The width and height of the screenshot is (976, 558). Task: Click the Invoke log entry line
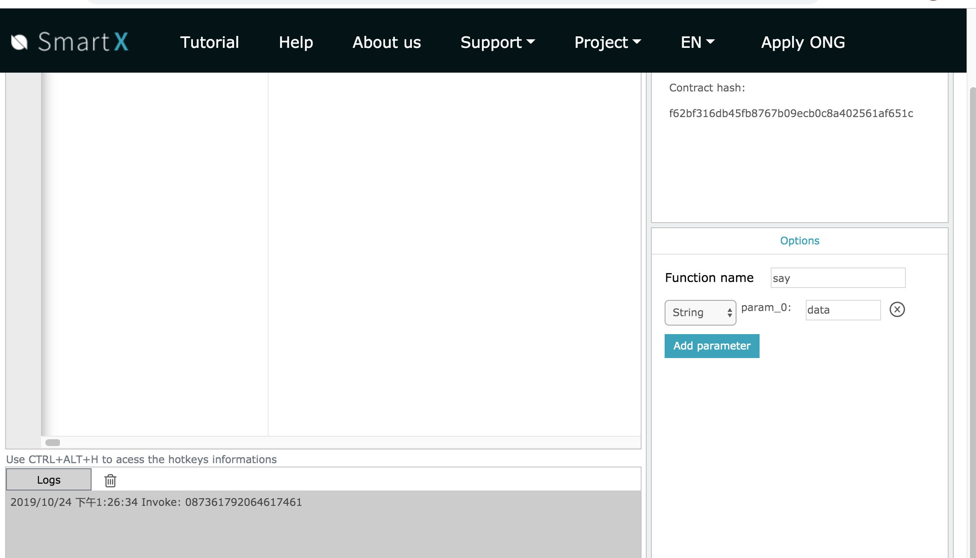[x=156, y=502]
